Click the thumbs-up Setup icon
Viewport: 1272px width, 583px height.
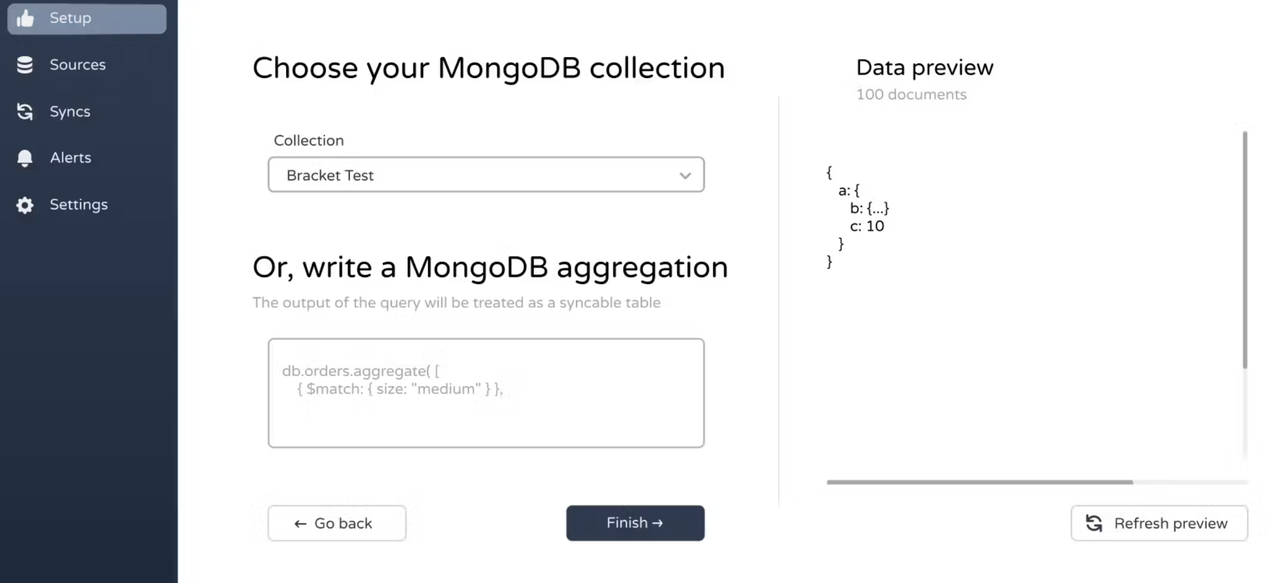tap(25, 19)
